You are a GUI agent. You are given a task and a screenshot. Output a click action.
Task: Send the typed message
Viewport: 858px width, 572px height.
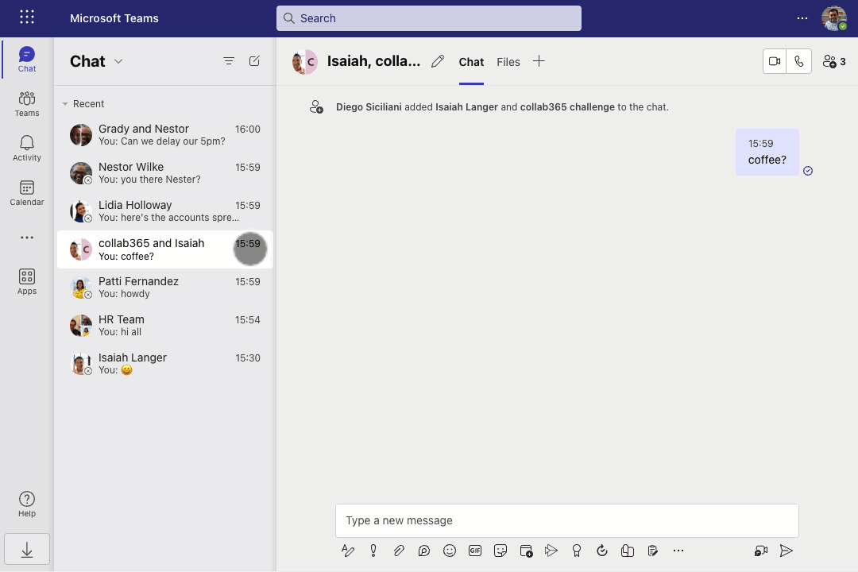pyautogui.click(x=786, y=550)
